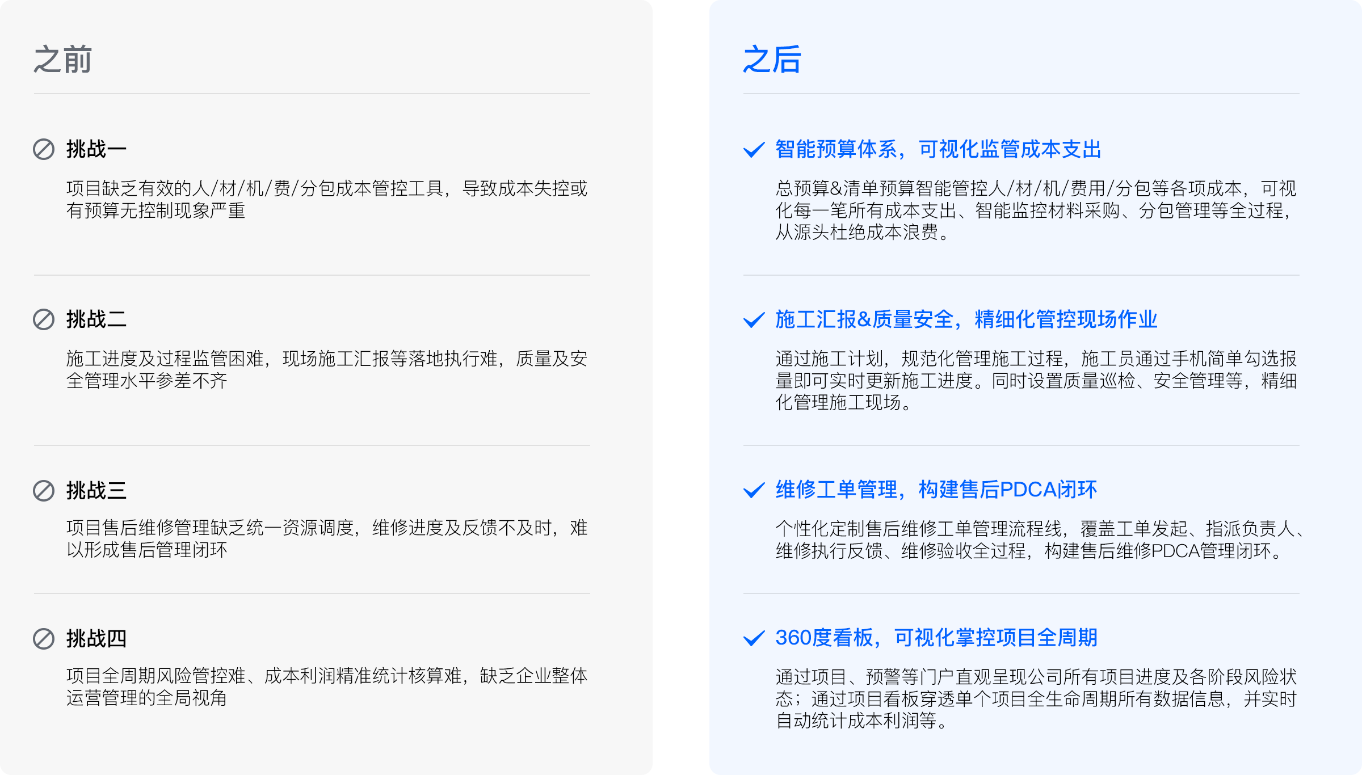Click checkmark next to 智能预算体系 heading
This screenshot has width=1362, height=775.
(x=754, y=150)
